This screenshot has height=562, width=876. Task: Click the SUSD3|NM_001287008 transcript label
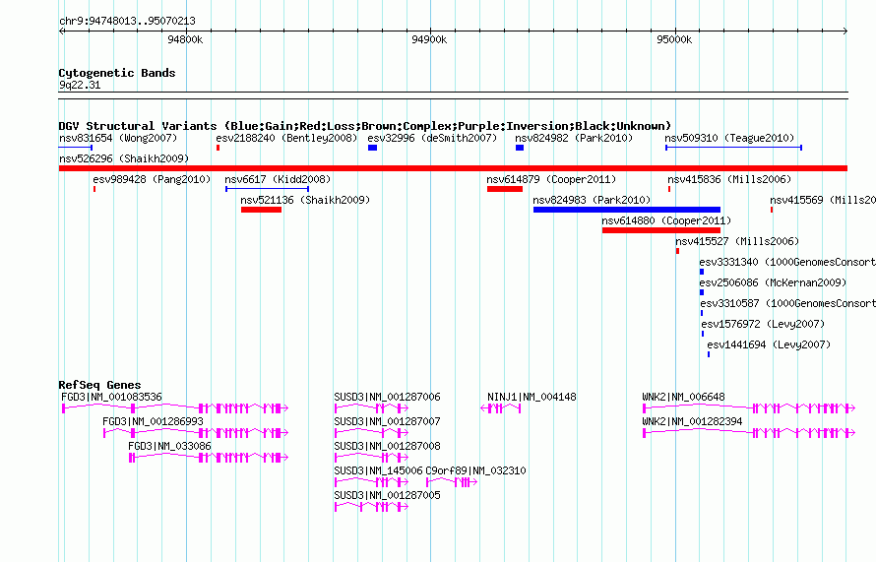[x=387, y=446]
